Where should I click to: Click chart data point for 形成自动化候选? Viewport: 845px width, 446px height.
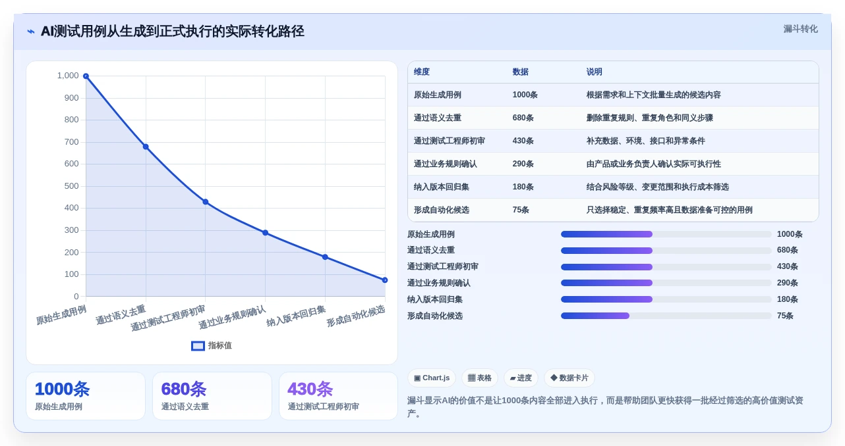385,280
